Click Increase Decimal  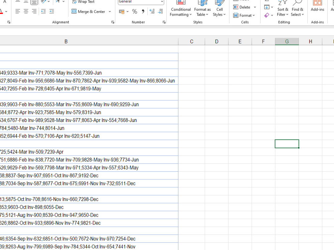pos(152,11)
